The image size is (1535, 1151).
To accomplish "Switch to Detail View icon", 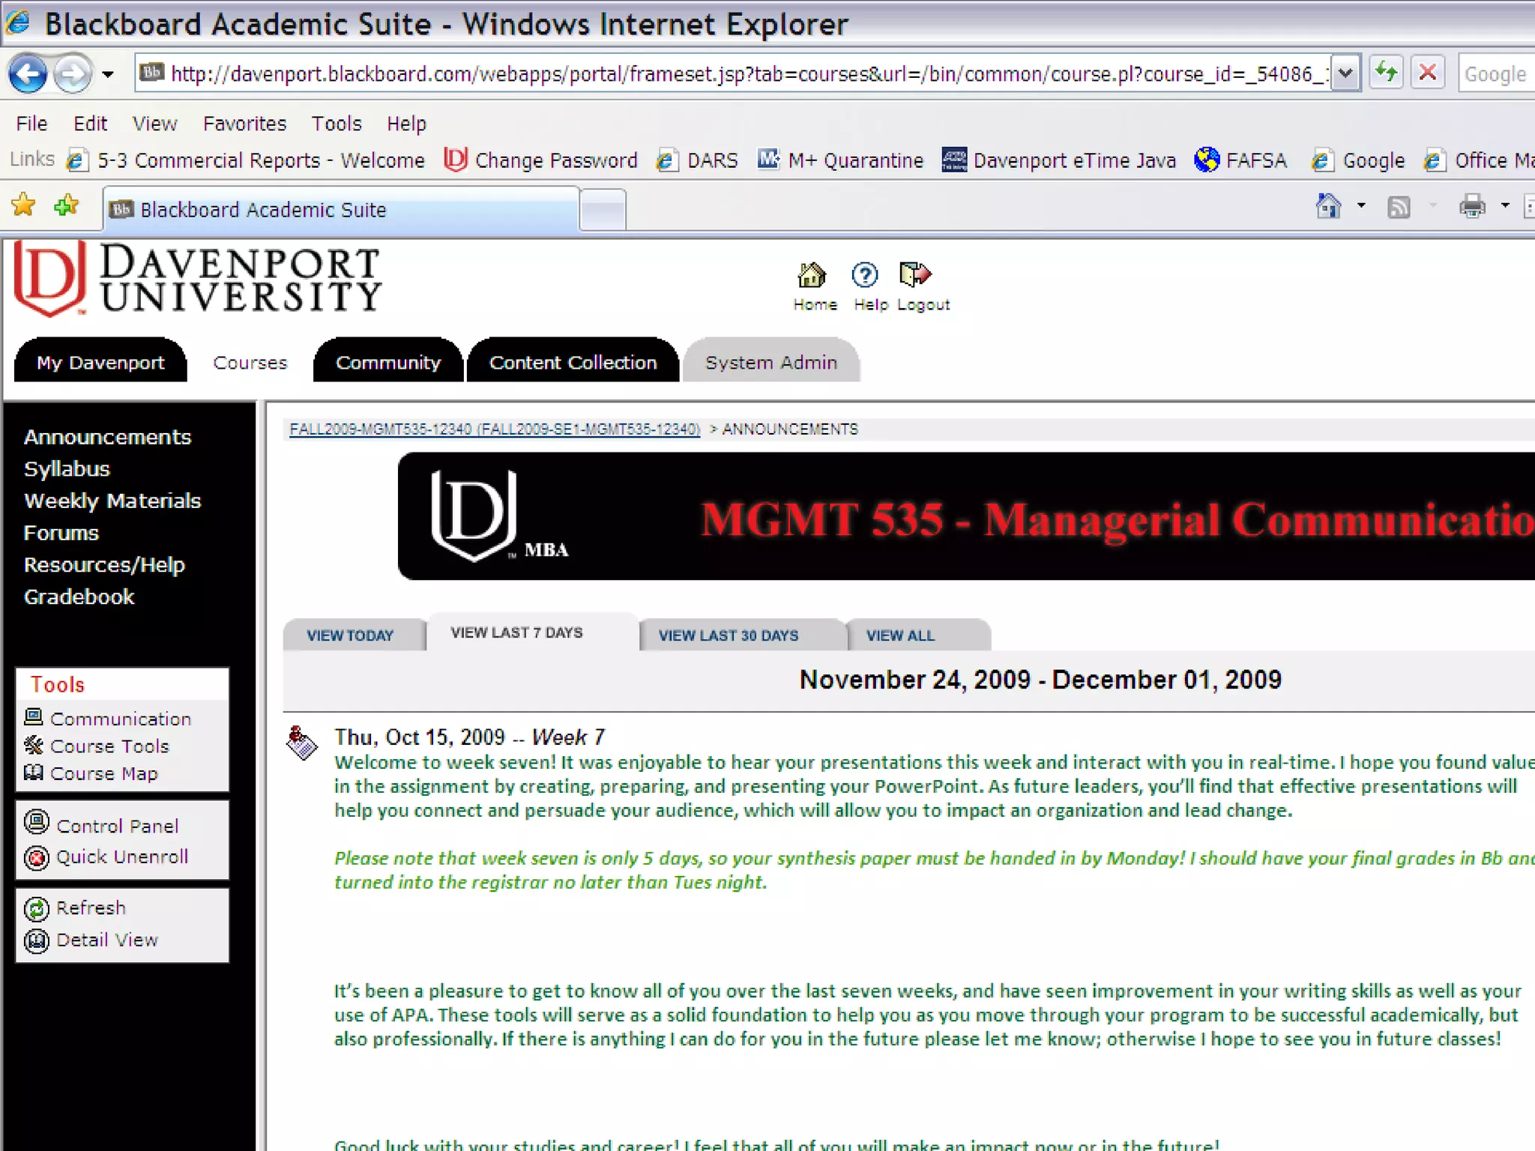I will click(36, 940).
